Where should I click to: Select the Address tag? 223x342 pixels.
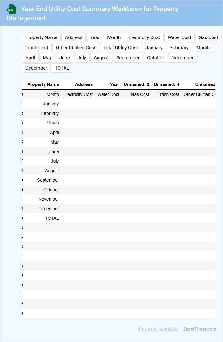[73, 37]
